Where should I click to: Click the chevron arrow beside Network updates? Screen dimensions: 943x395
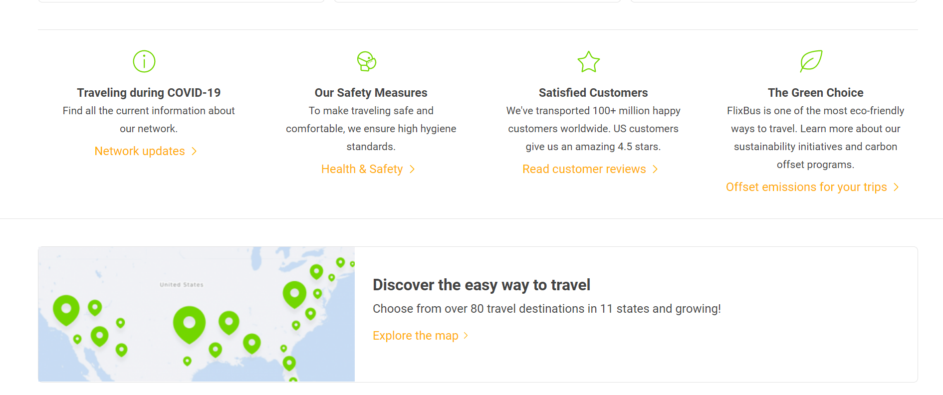pos(194,151)
